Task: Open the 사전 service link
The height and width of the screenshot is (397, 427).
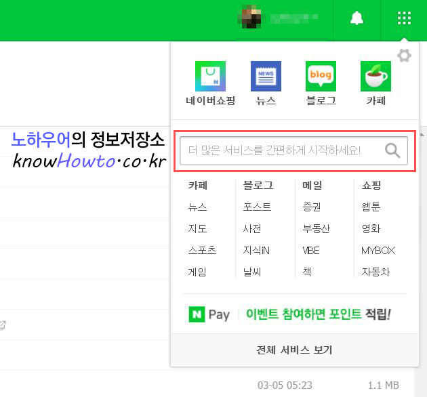Action: point(252,228)
